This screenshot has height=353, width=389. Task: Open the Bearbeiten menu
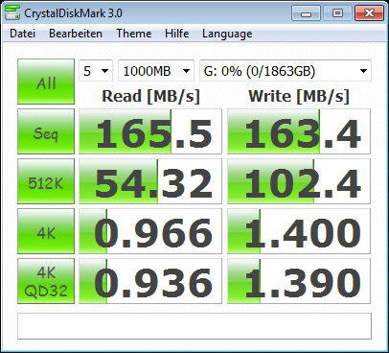[x=76, y=34]
